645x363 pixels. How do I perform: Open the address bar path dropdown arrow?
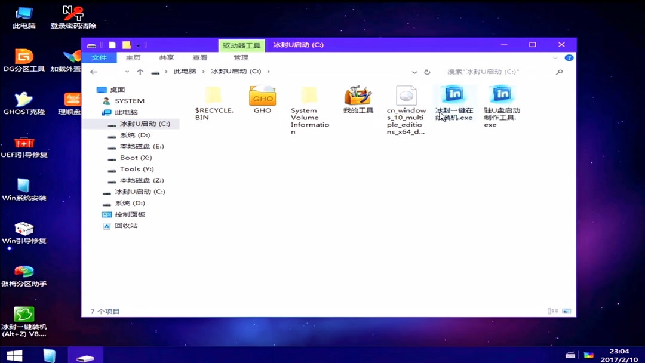414,71
